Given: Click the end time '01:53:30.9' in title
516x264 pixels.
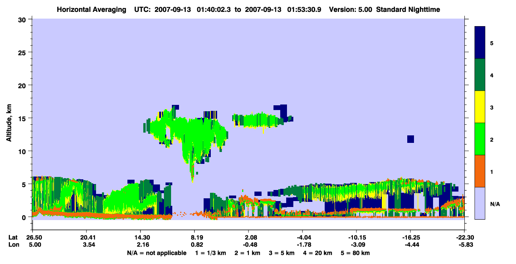Looking at the screenshot, I should (304, 9).
